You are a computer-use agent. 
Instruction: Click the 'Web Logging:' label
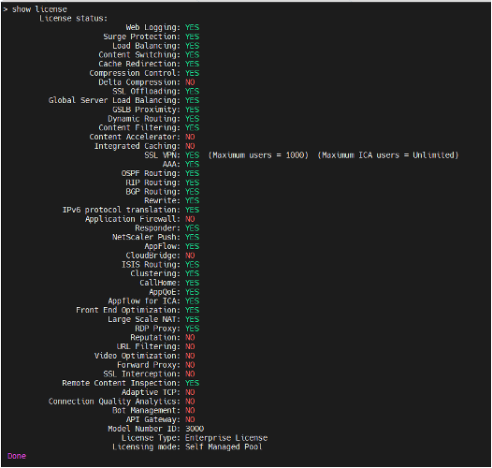(153, 28)
